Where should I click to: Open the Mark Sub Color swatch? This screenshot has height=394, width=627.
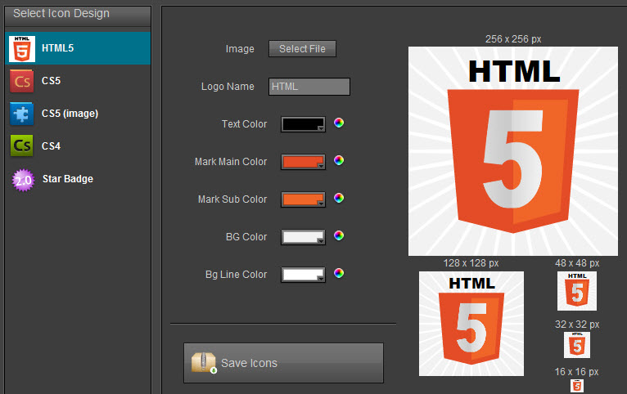tap(303, 199)
